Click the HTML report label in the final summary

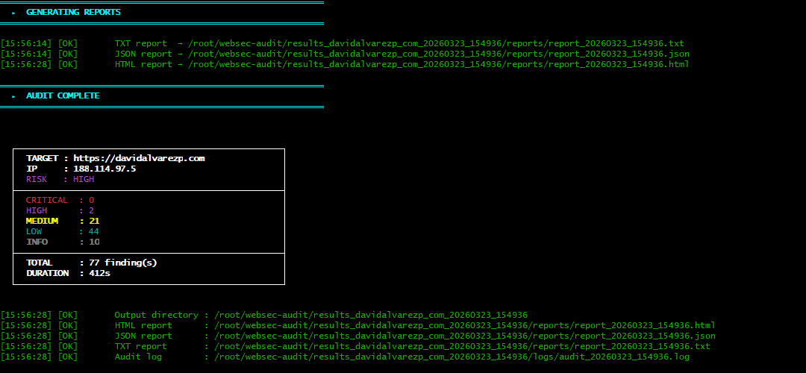click(x=143, y=325)
